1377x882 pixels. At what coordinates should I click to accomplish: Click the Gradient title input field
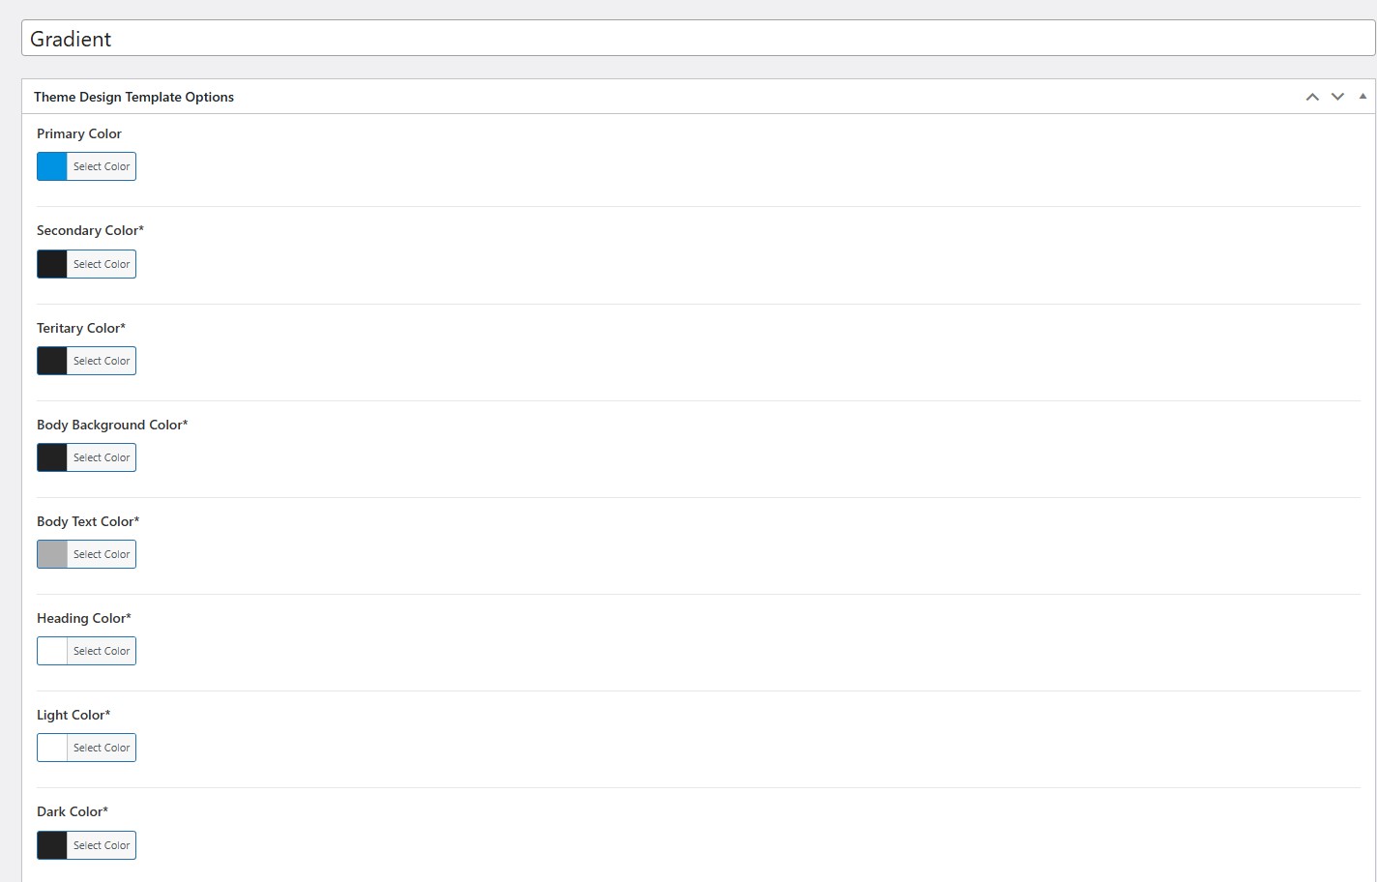(696, 39)
